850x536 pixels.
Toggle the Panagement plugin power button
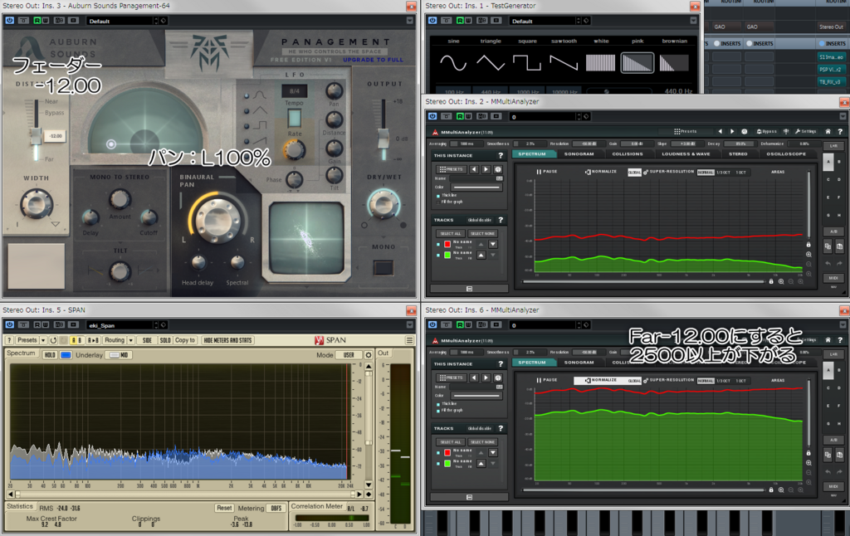coord(10,21)
